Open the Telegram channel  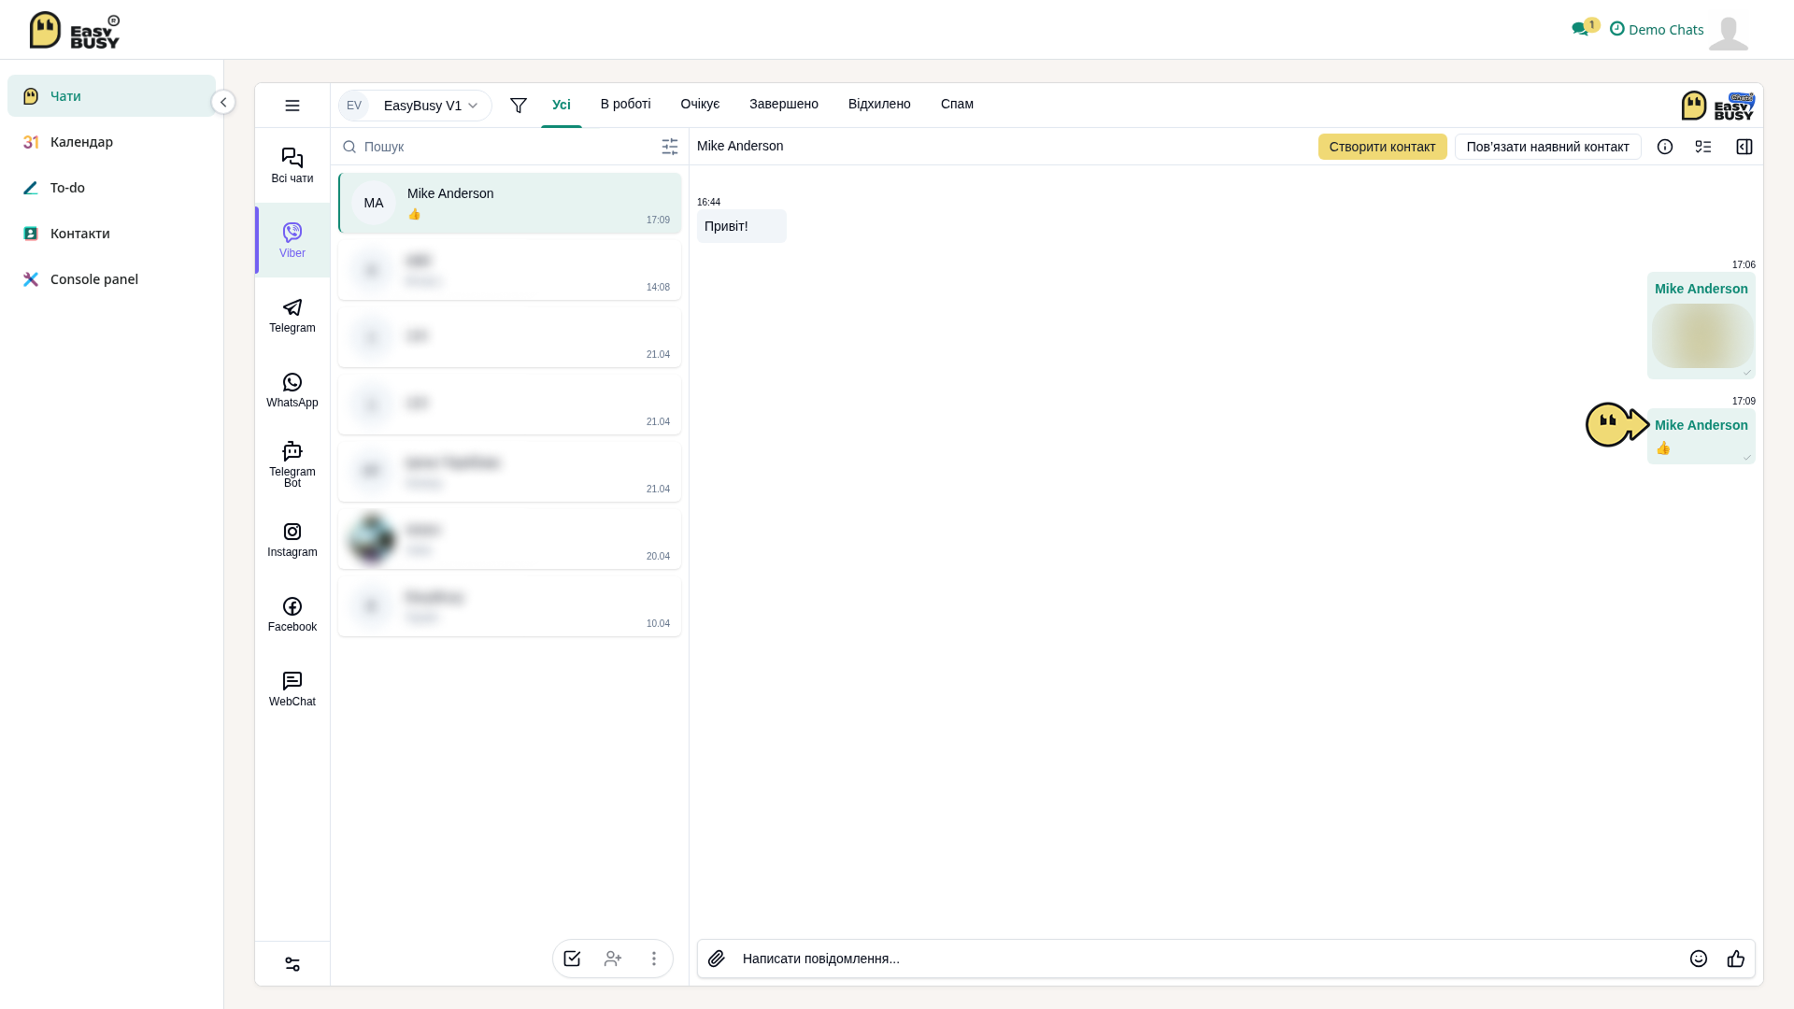pyautogui.click(x=292, y=315)
